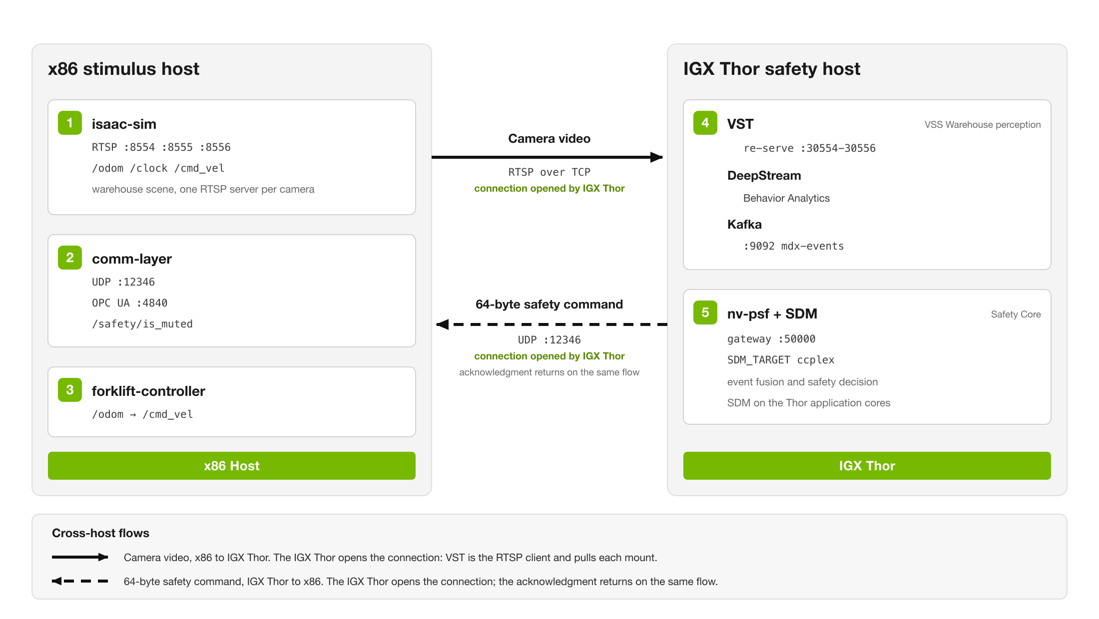Click the green number 2 badge beside comm-layer
Screen dimensions: 1099x619
[x=70, y=258]
